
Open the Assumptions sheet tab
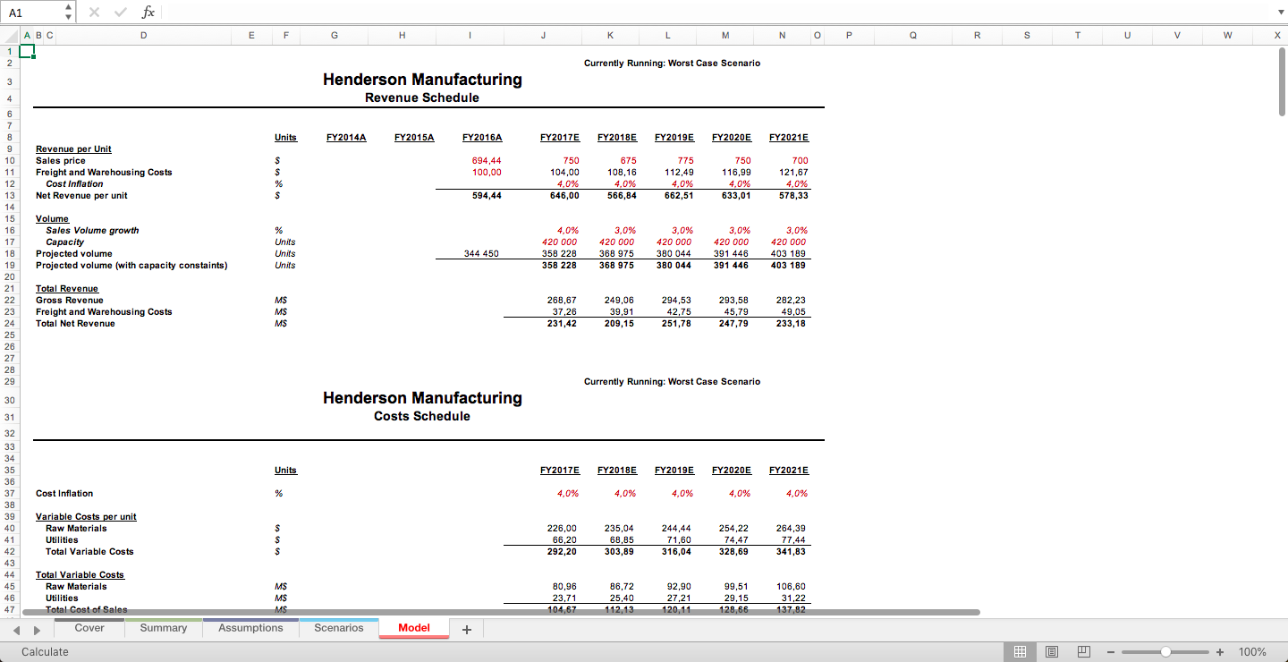click(250, 628)
